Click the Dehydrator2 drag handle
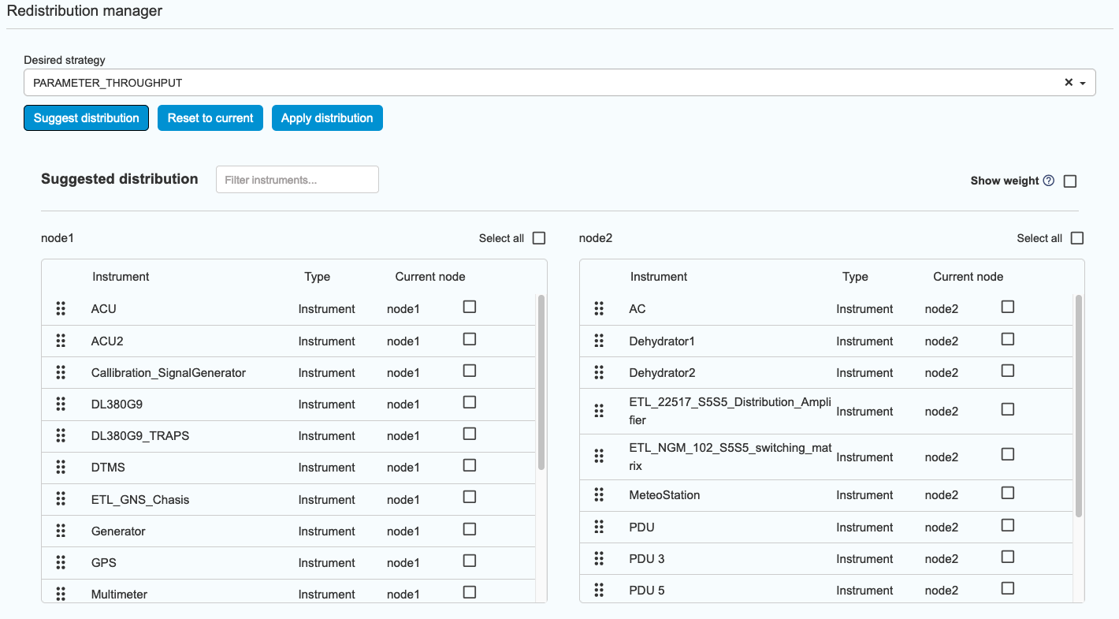Screen dimensions: 1119x619 (x=599, y=372)
